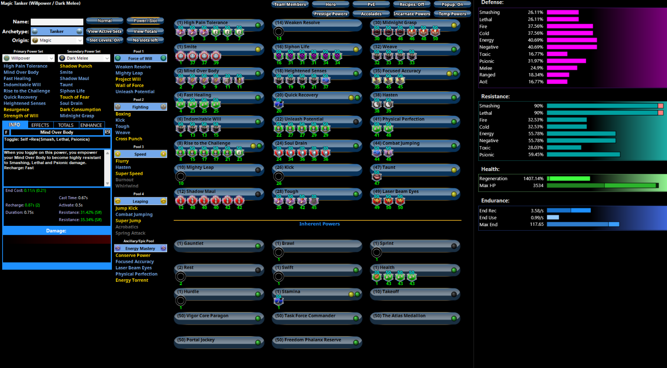
Task: Click the empty enhancement slot under Weaken Resolve
Action: [279, 32]
